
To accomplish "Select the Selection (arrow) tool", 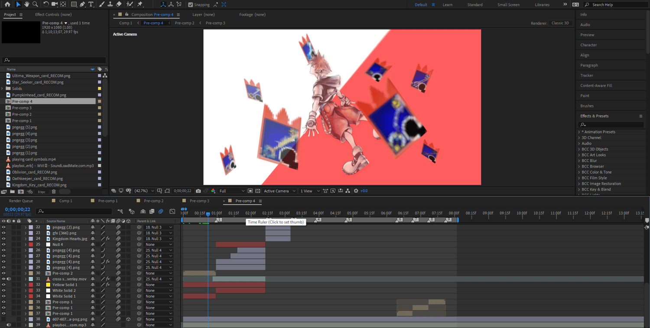I will pyautogui.click(x=18, y=4).
